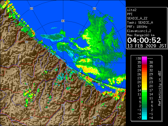168x126 pixels.
Task: Click the "-7" legend value
Action: click(x=139, y=118)
